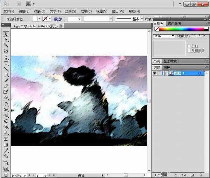Switch to the 颜色参考 tab
The height and width of the screenshot is (178, 210).
(x=175, y=24)
